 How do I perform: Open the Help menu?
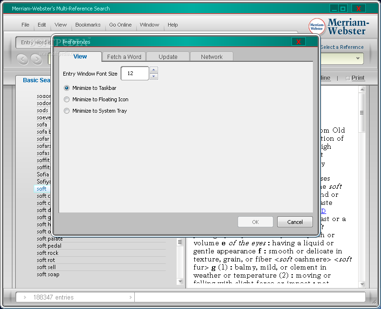(x=172, y=25)
